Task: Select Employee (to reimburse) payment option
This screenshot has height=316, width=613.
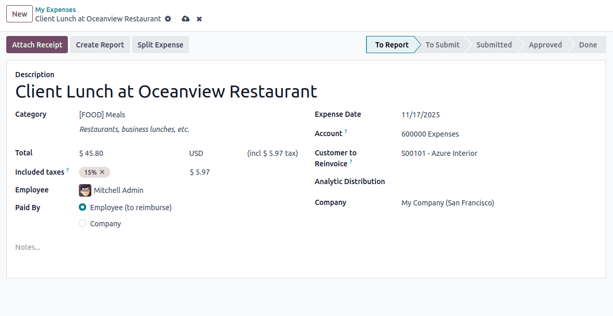Action: pos(82,208)
